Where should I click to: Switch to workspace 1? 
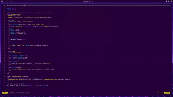click(4, 1)
